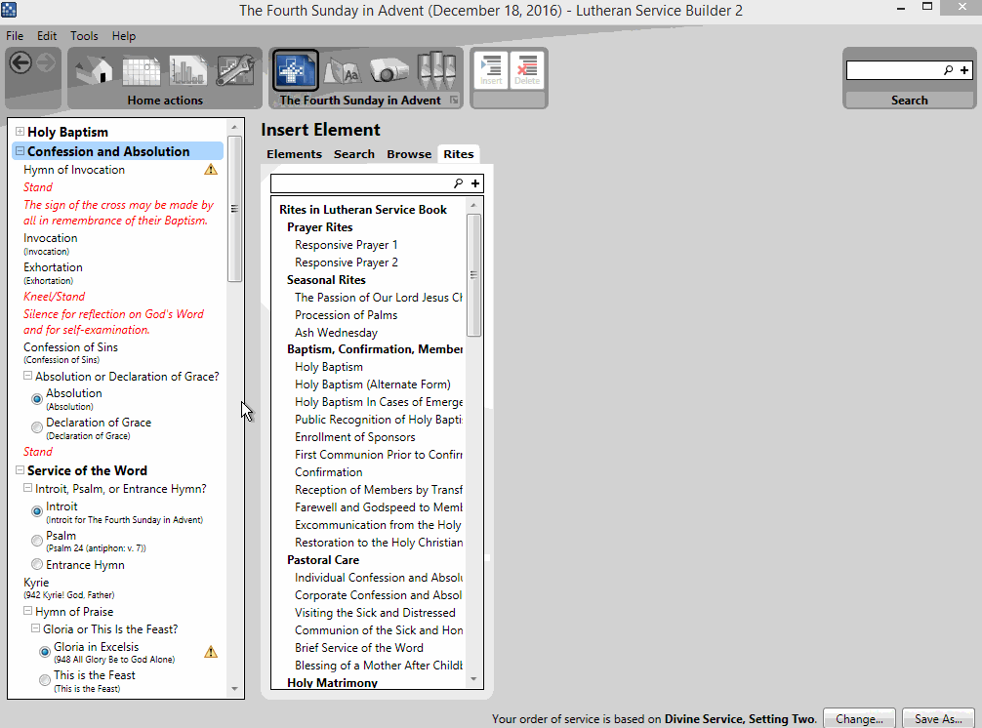The height and width of the screenshot is (728, 982).
Task: Select the Declaration of Grace radio button
Action: click(37, 426)
